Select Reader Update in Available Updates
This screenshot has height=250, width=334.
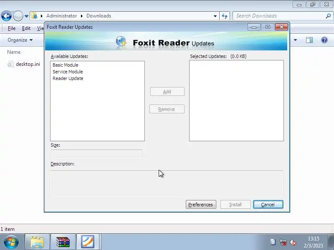(68, 78)
